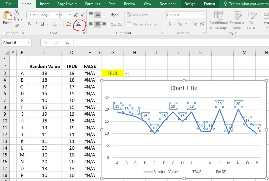This screenshot has width=269, height=181.
Task: Apply Comma Style format
Action: [186, 24]
